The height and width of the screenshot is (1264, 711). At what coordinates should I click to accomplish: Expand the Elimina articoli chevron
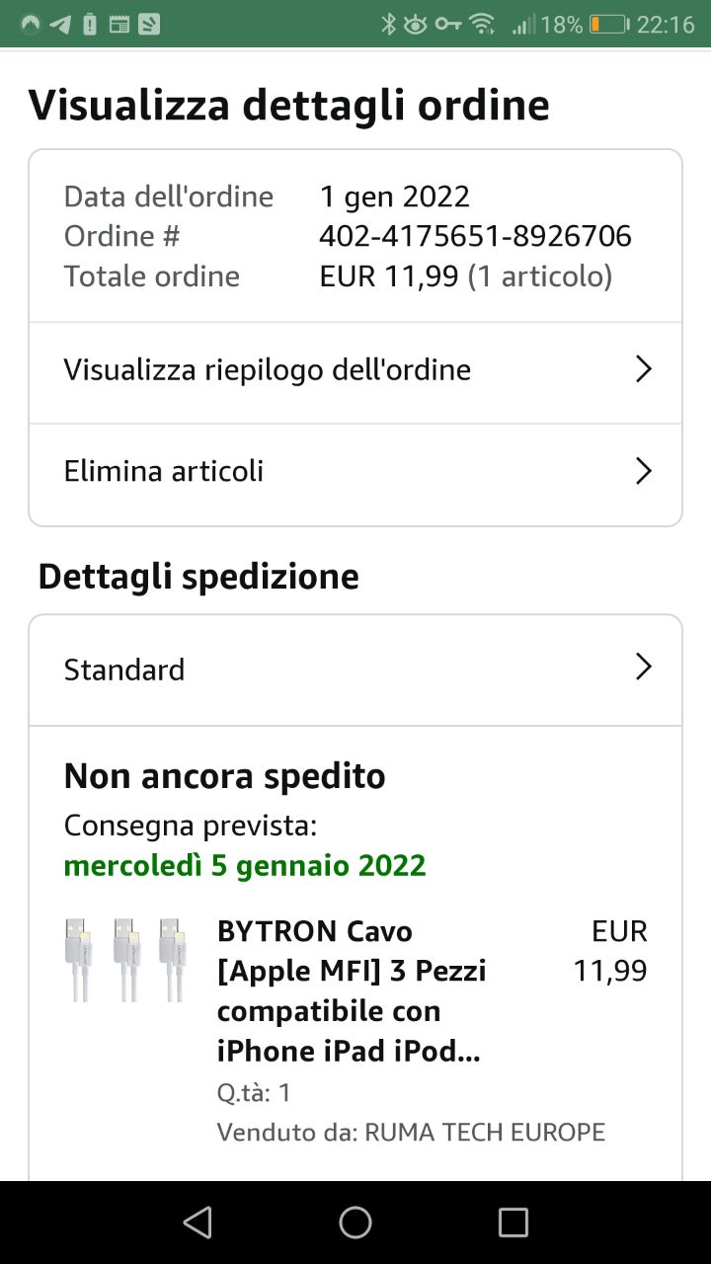click(x=643, y=471)
